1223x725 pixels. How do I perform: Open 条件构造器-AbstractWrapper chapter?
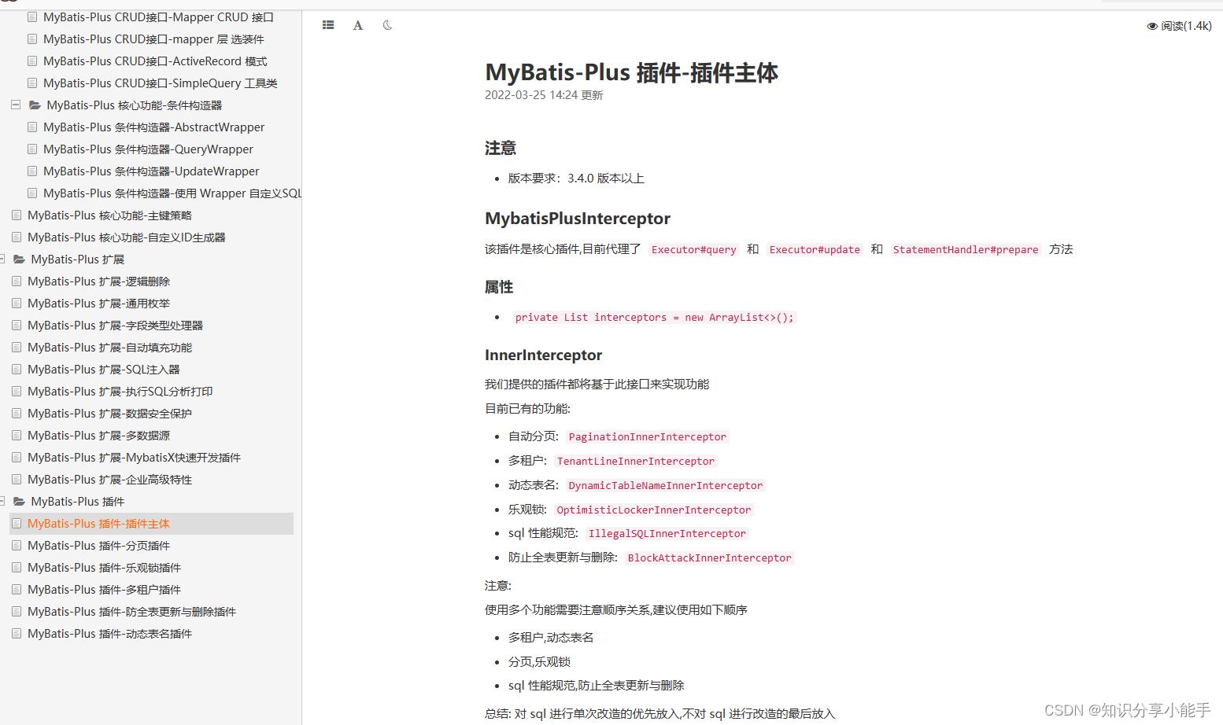coord(153,127)
